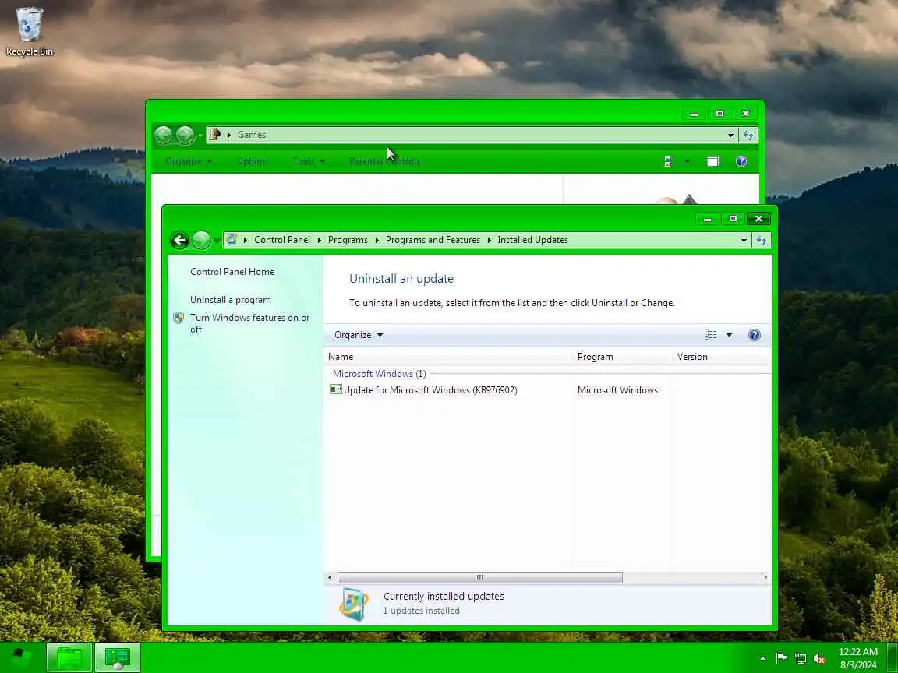Open the Start menu
The width and height of the screenshot is (898, 673).
[22, 657]
